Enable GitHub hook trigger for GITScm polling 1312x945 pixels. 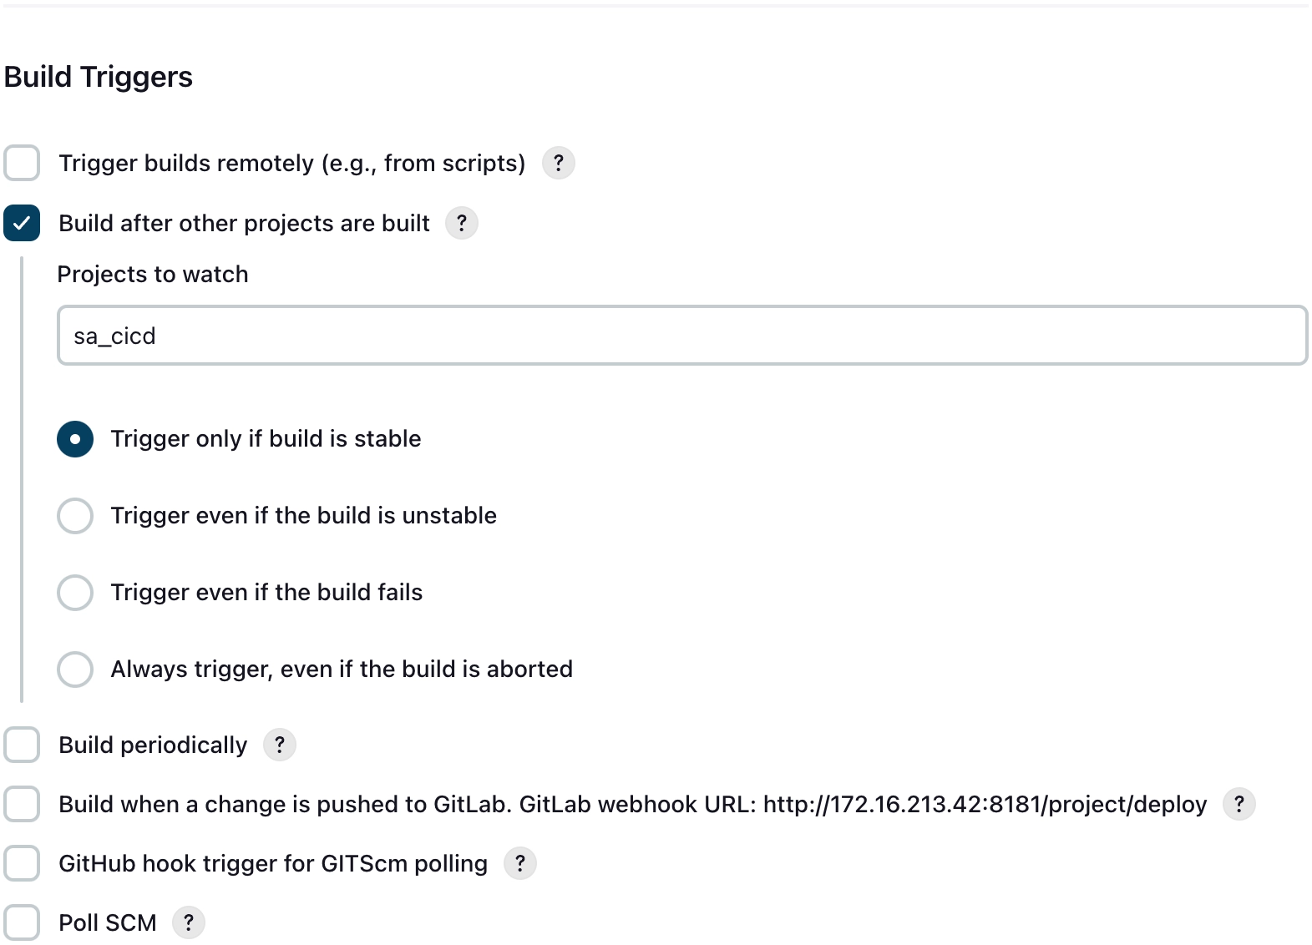(22, 863)
